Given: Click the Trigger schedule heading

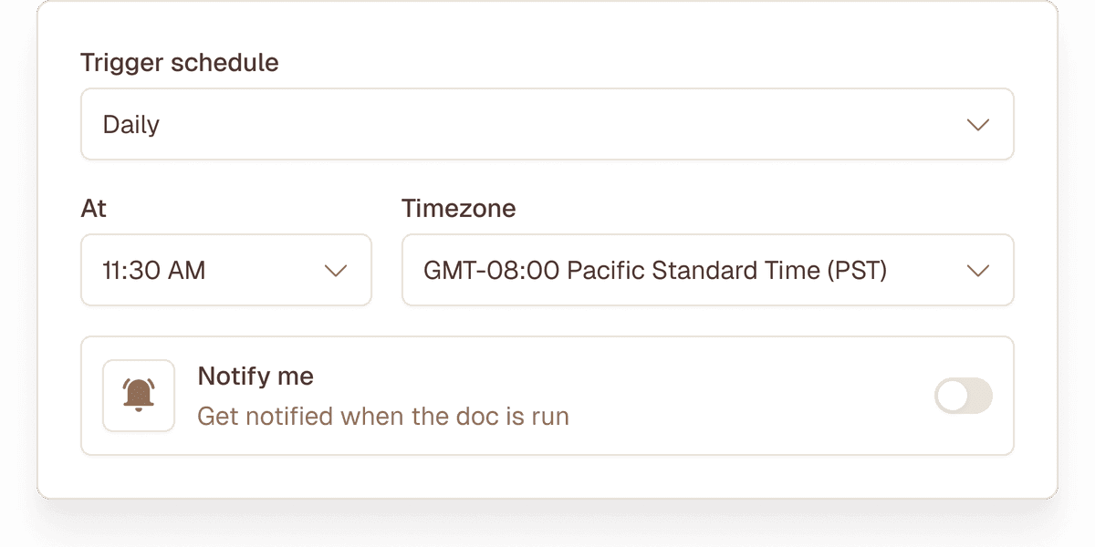Looking at the screenshot, I should coord(179,62).
